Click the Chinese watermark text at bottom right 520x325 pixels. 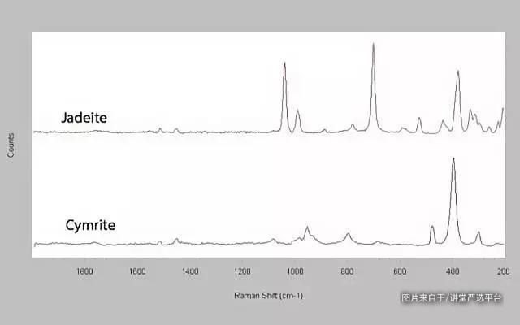pos(452,298)
